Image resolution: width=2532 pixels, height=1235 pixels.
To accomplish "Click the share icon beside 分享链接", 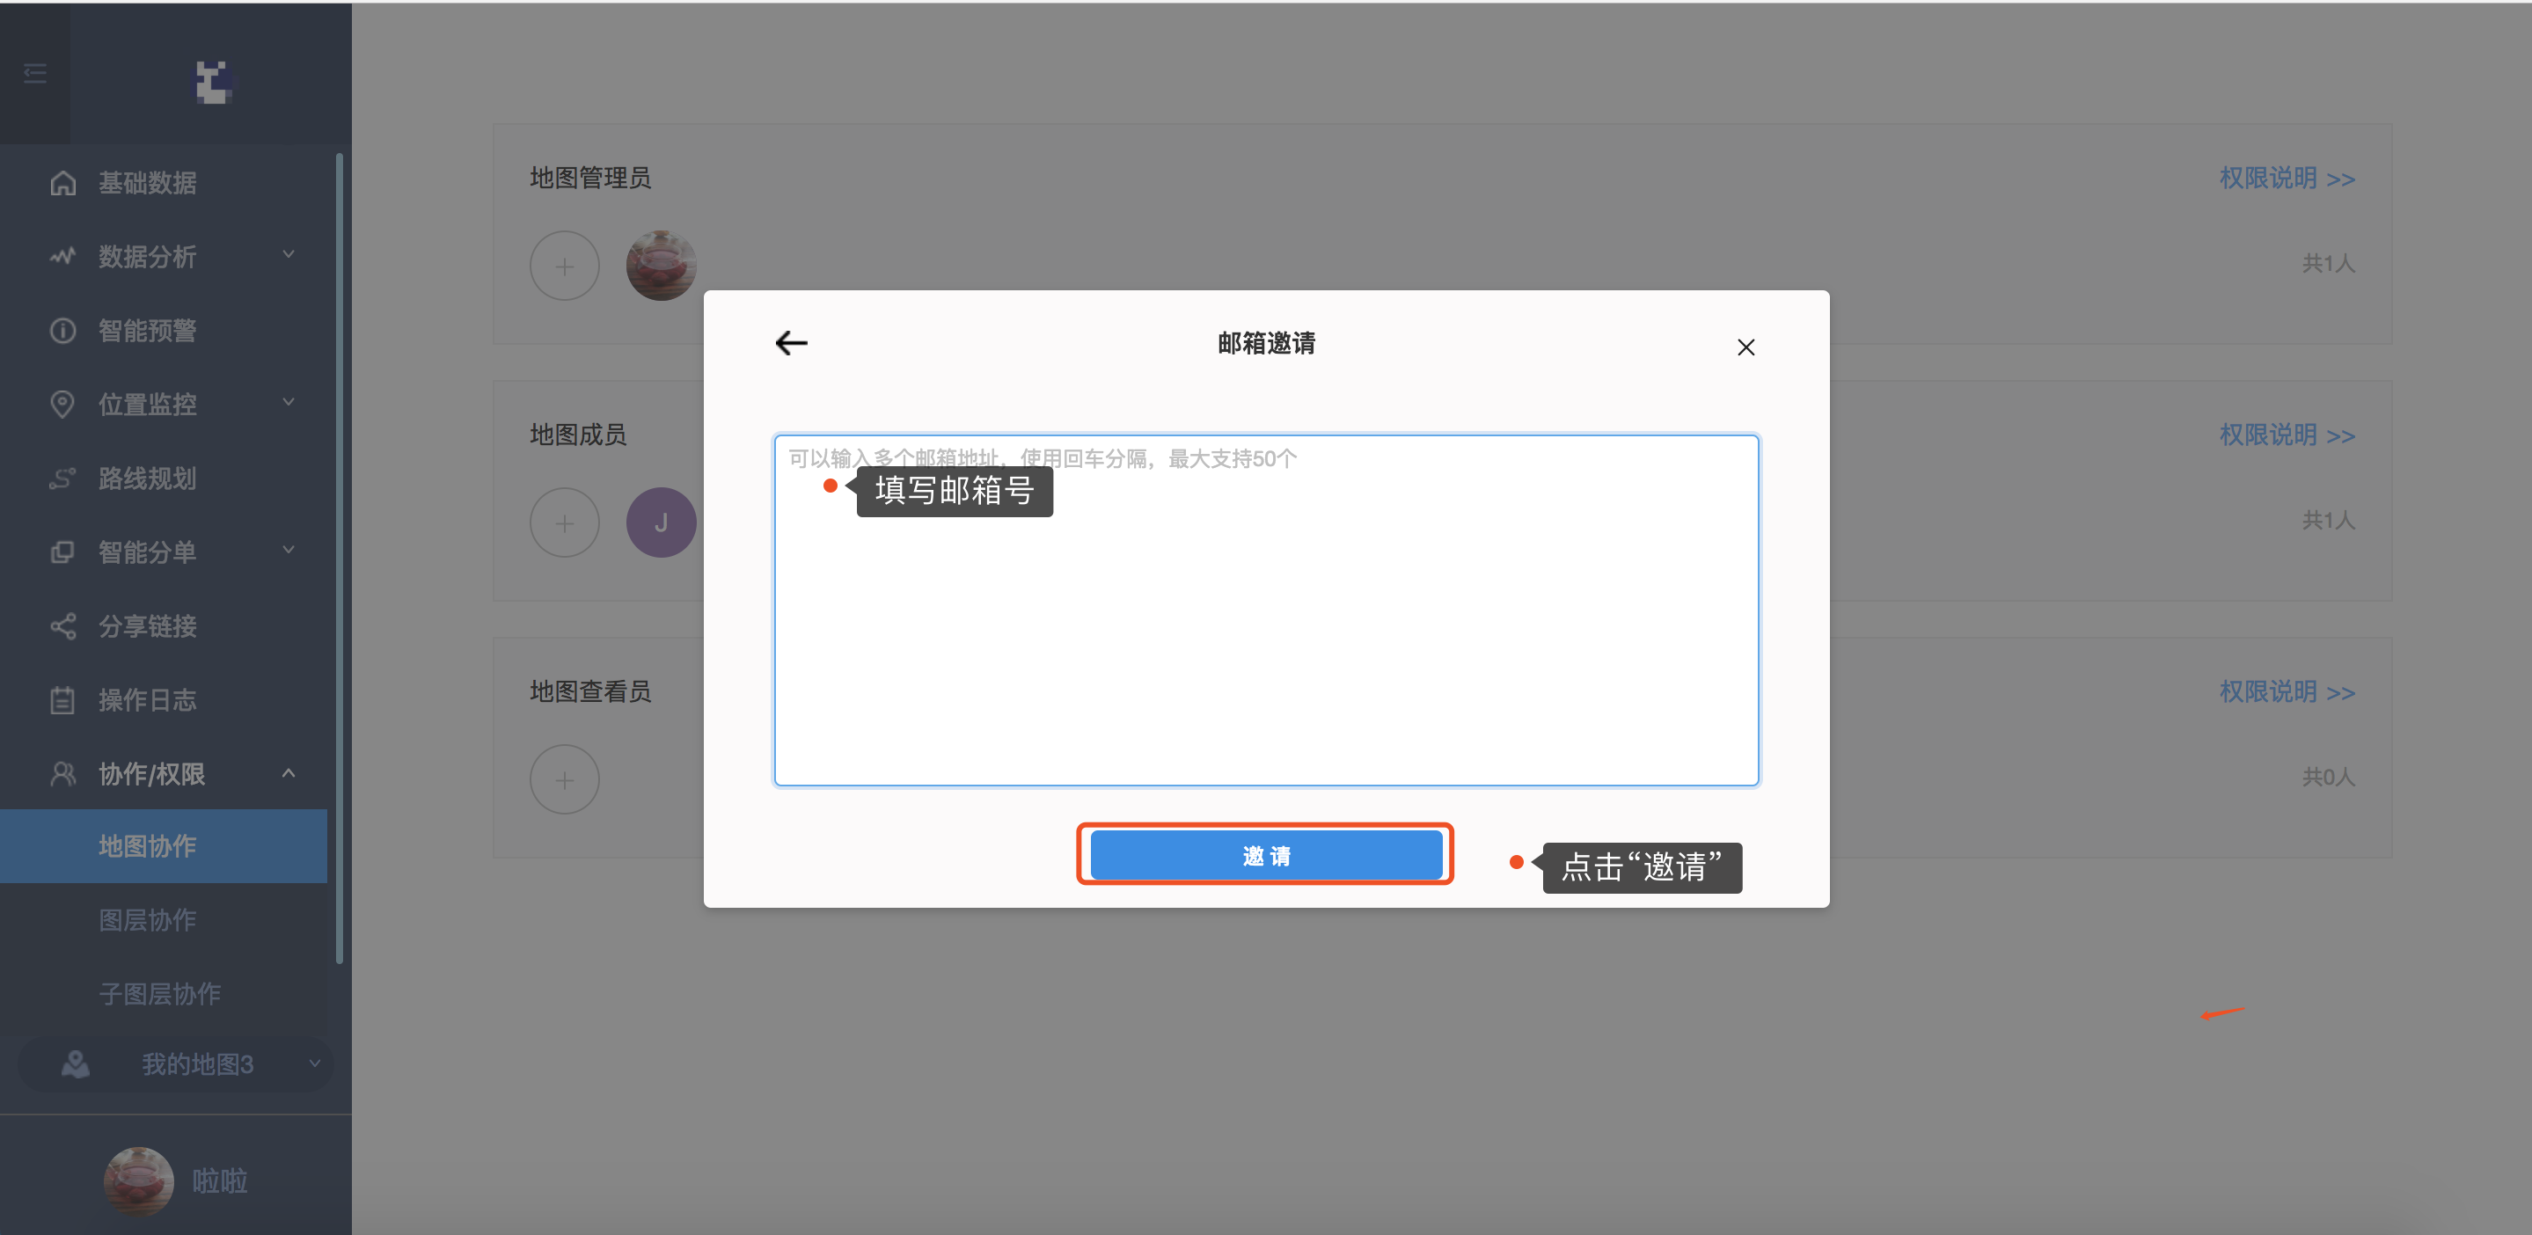I will [x=63, y=625].
